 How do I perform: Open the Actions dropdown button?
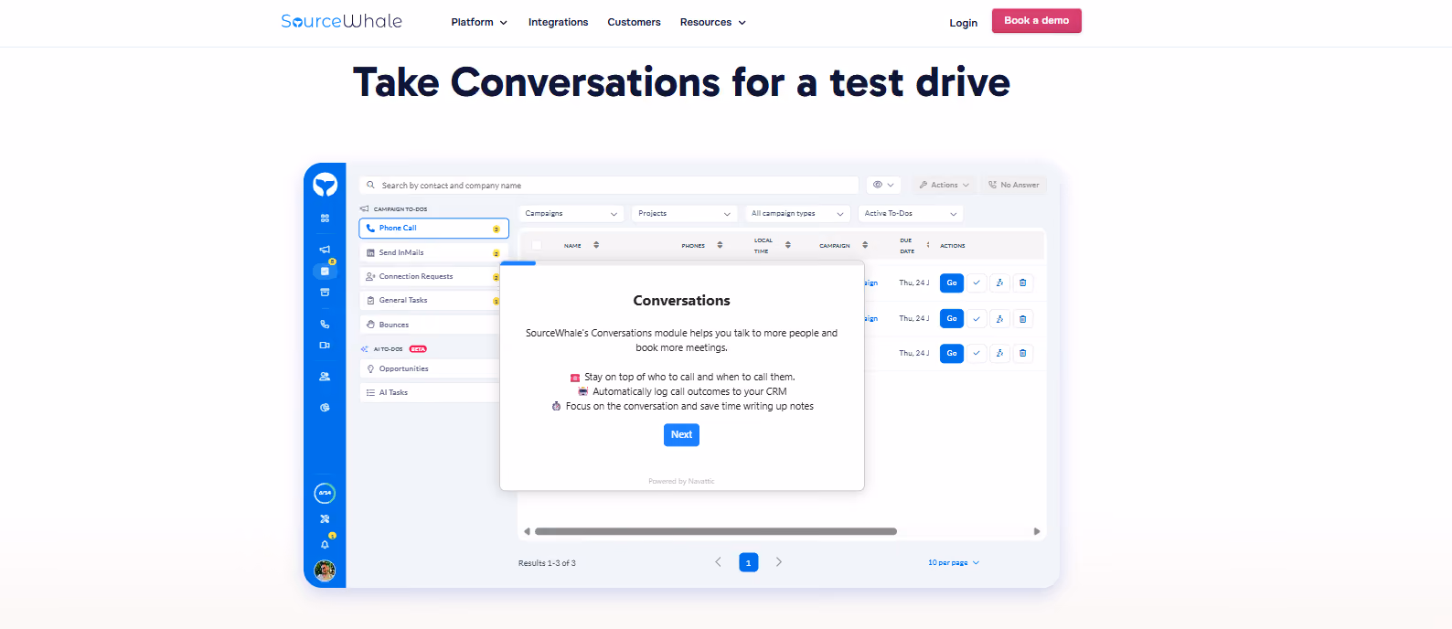point(945,185)
